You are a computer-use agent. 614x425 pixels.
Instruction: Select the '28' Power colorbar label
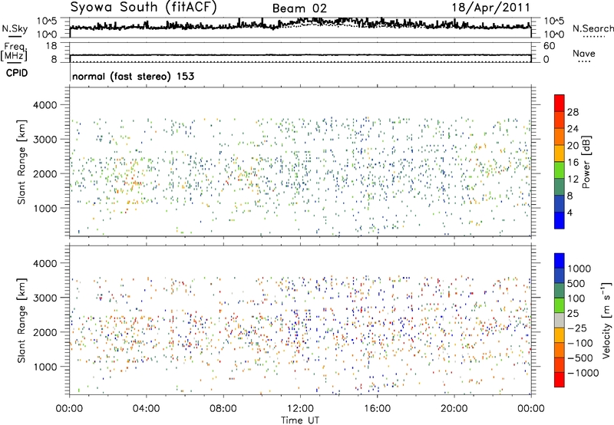[x=573, y=112]
